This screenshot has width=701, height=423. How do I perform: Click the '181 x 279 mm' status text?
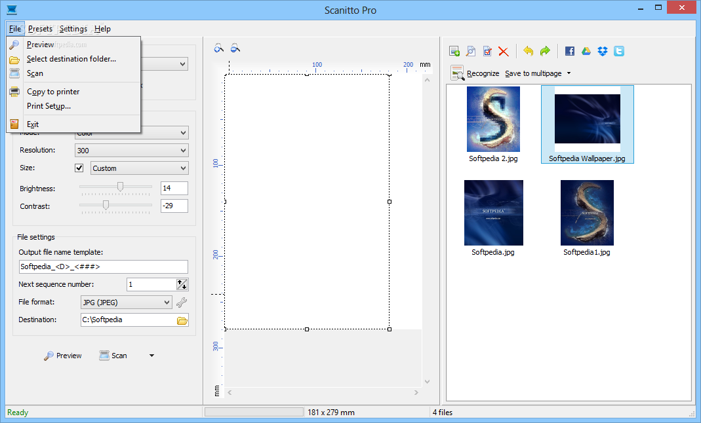(331, 413)
